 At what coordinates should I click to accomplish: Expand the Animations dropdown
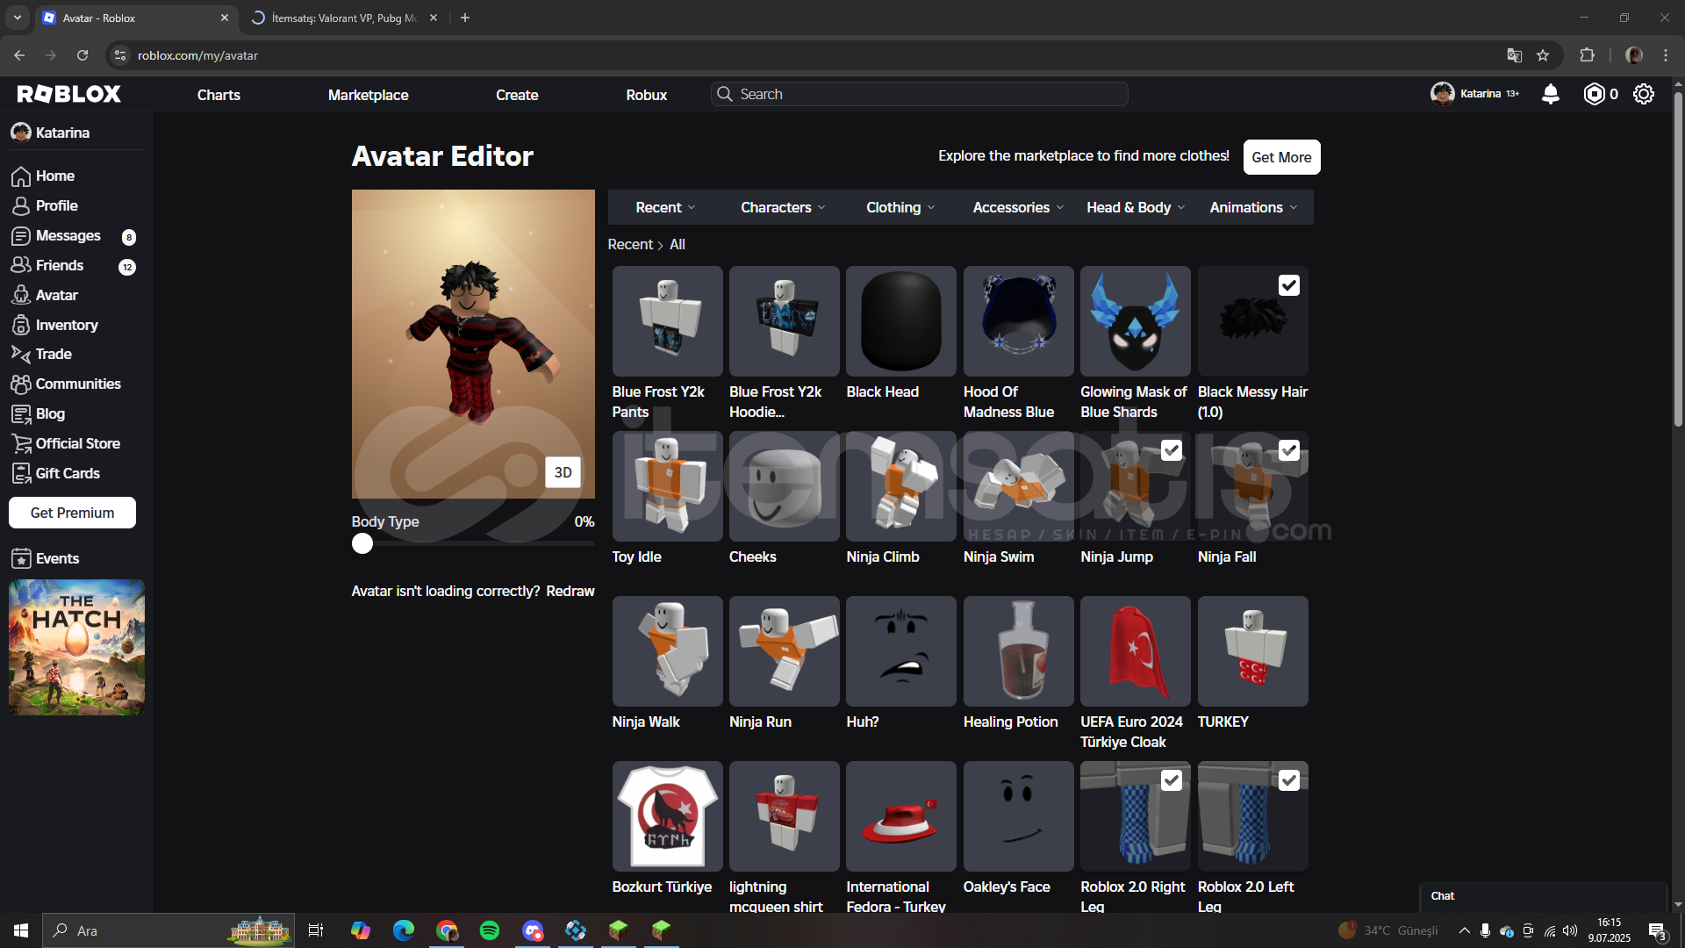click(x=1253, y=208)
